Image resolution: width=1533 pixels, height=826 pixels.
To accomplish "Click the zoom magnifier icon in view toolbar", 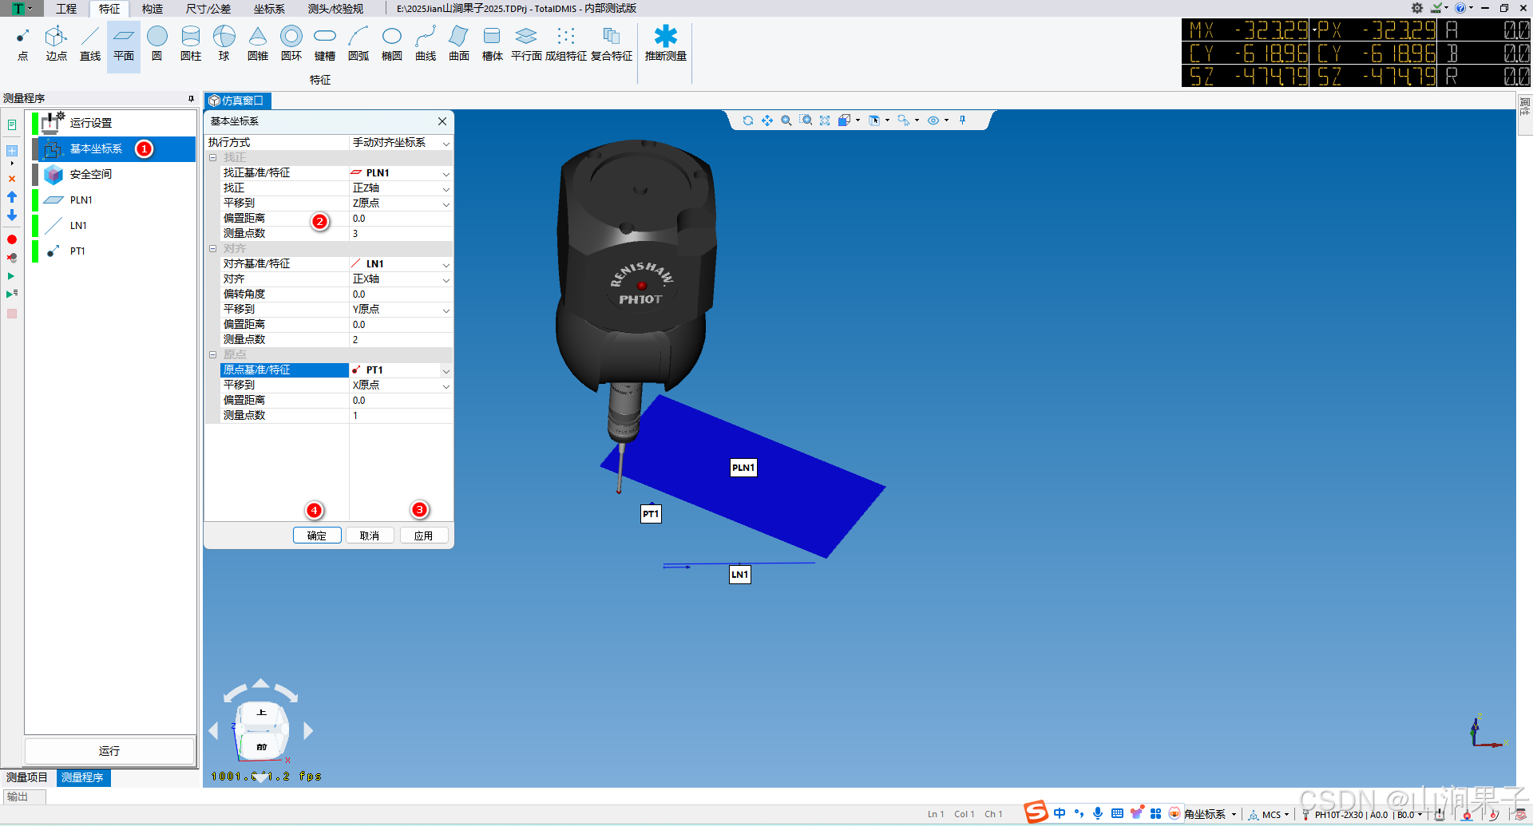I will (786, 121).
